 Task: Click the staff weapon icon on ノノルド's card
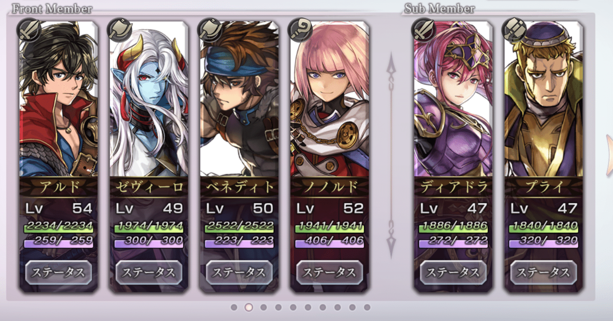[300, 30]
